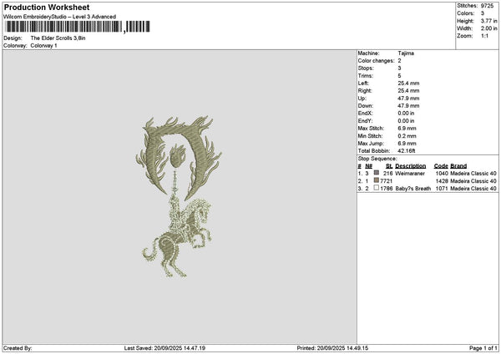
Task: Click thread code 1071
Action: pyautogui.click(x=442, y=189)
